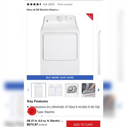This screenshot has height=127, width=127.
Task: Click the $674.97 sale price
Action: (32, 124)
